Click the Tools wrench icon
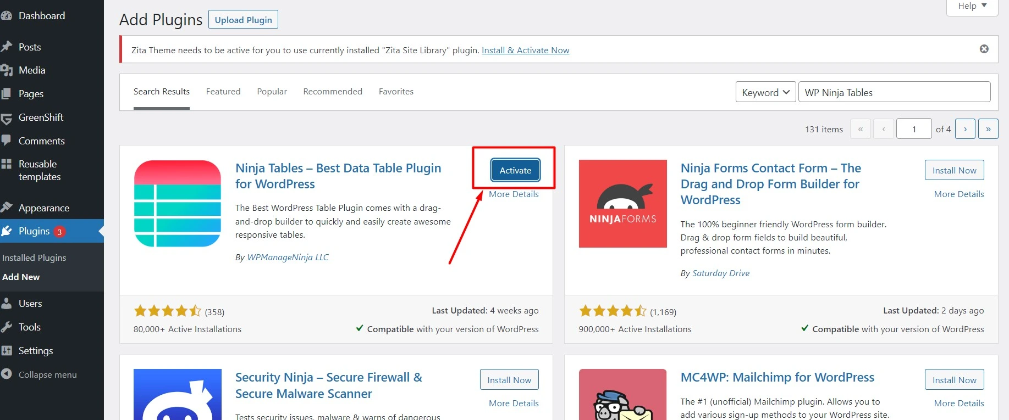 [7, 327]
